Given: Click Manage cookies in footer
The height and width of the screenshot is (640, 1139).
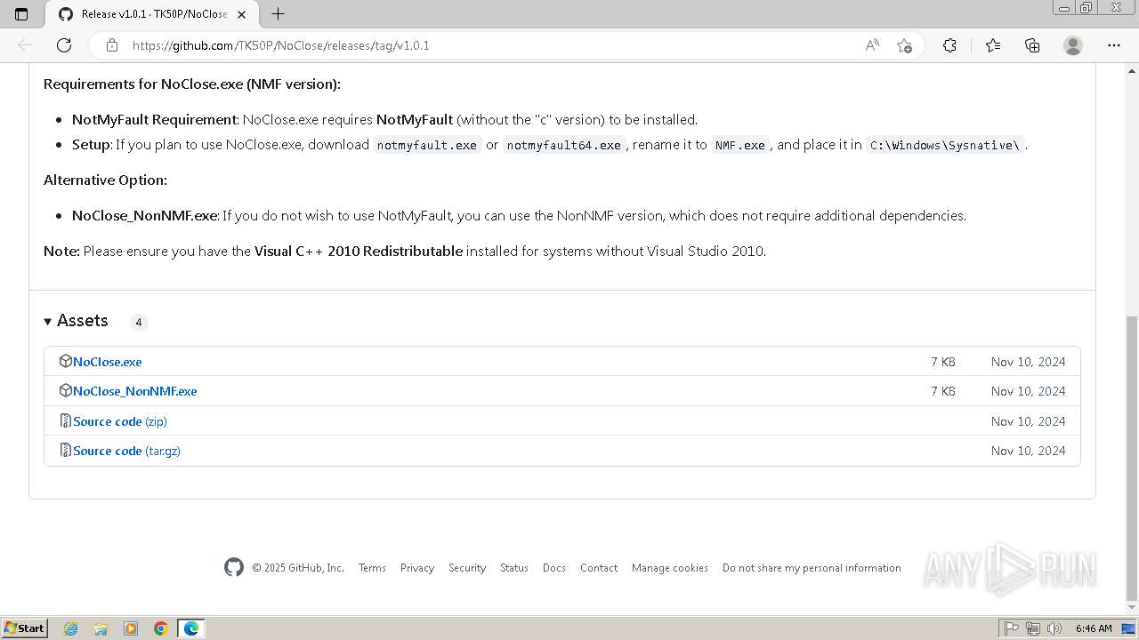Looking at the screenshot, I should (x=670, y=568).
